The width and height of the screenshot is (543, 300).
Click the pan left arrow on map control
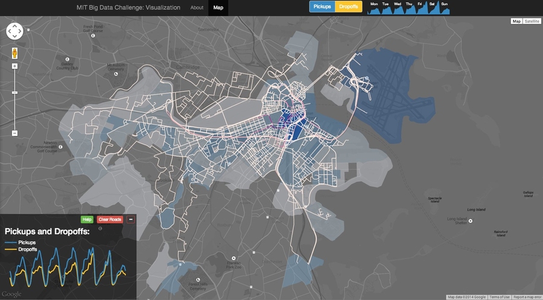[x=8, y=32]
